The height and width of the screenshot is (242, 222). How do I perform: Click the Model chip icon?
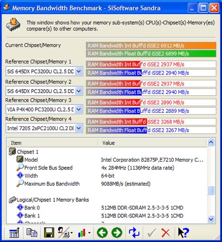[20, 159]
